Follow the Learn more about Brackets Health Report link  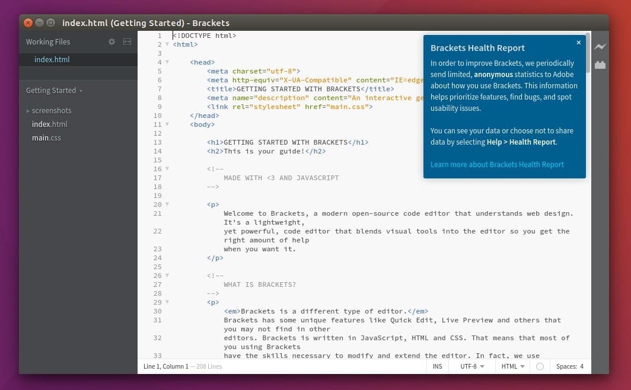497,164
